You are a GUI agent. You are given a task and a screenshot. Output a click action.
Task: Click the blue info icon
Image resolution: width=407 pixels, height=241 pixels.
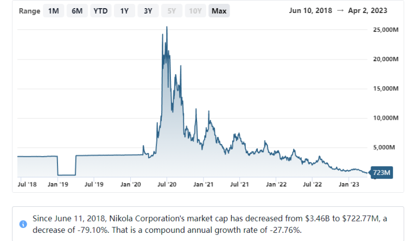tap(23, 224)
